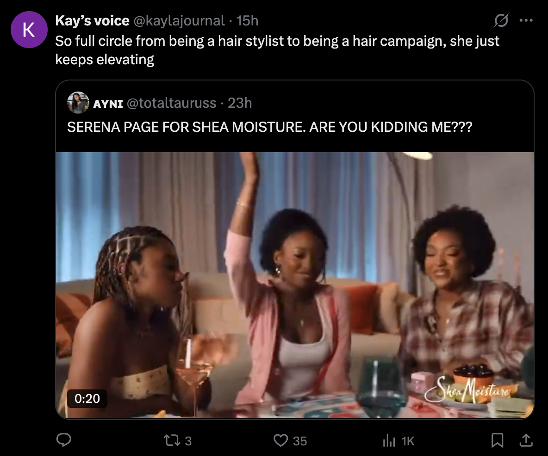Open the 15h timestamp link

click(247, 21)
